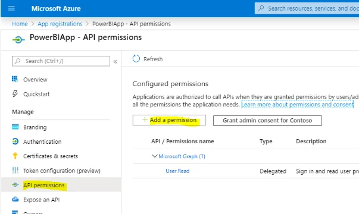Click the Overview grid icon
359x214 pixels.
tap(15, 79)
